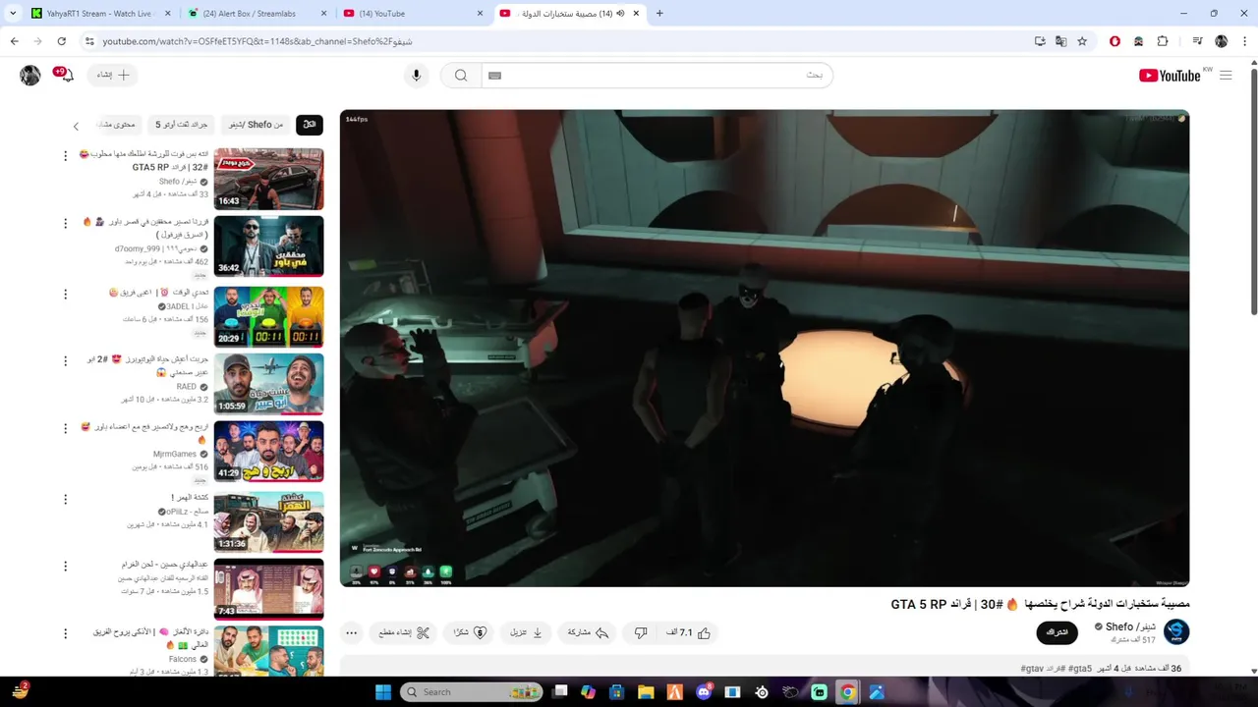Go back in browser history

pyautogui.click(x=15, y=41)
